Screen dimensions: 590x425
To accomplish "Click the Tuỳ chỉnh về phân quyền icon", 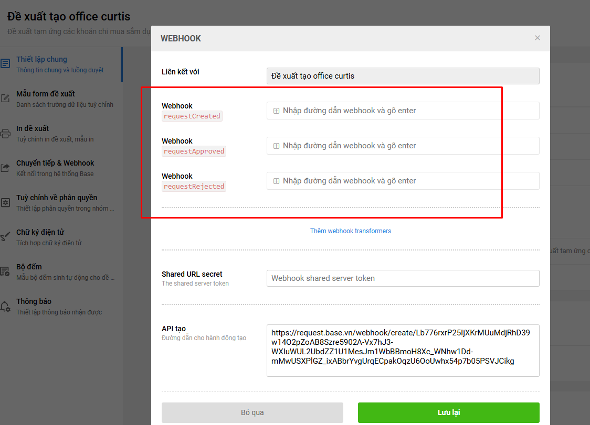I will coord(5,202).
